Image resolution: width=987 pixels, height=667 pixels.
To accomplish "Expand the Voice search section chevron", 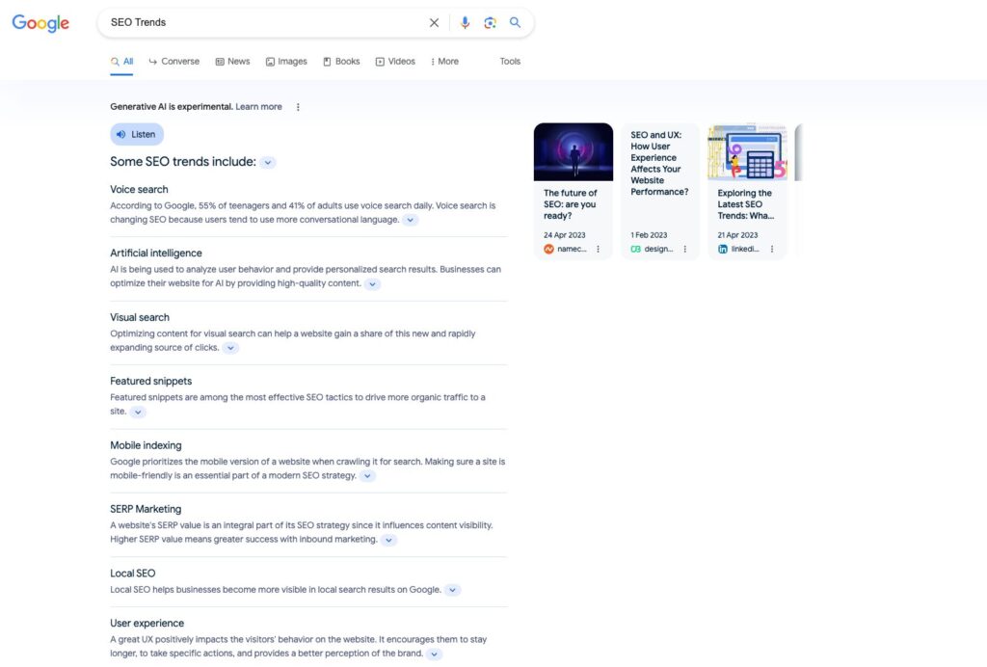I will (411, 220).
